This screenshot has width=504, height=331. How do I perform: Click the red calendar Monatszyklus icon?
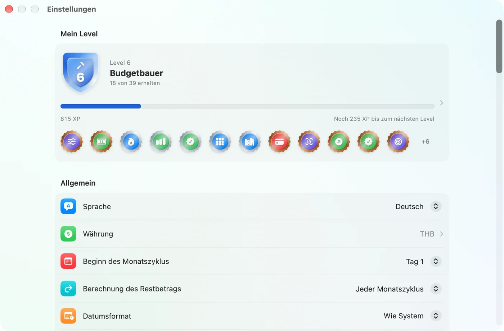pos(68,261)
